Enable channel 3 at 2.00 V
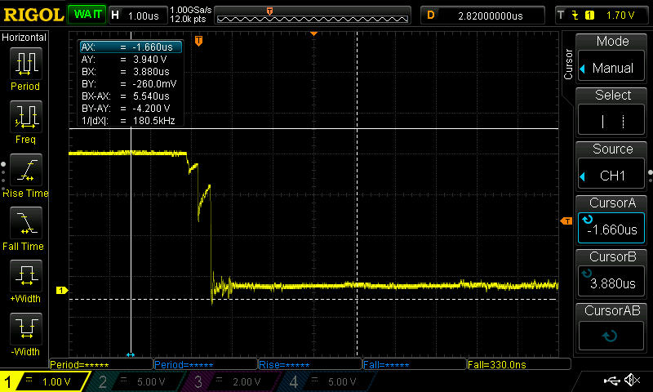 coord(233,381)
